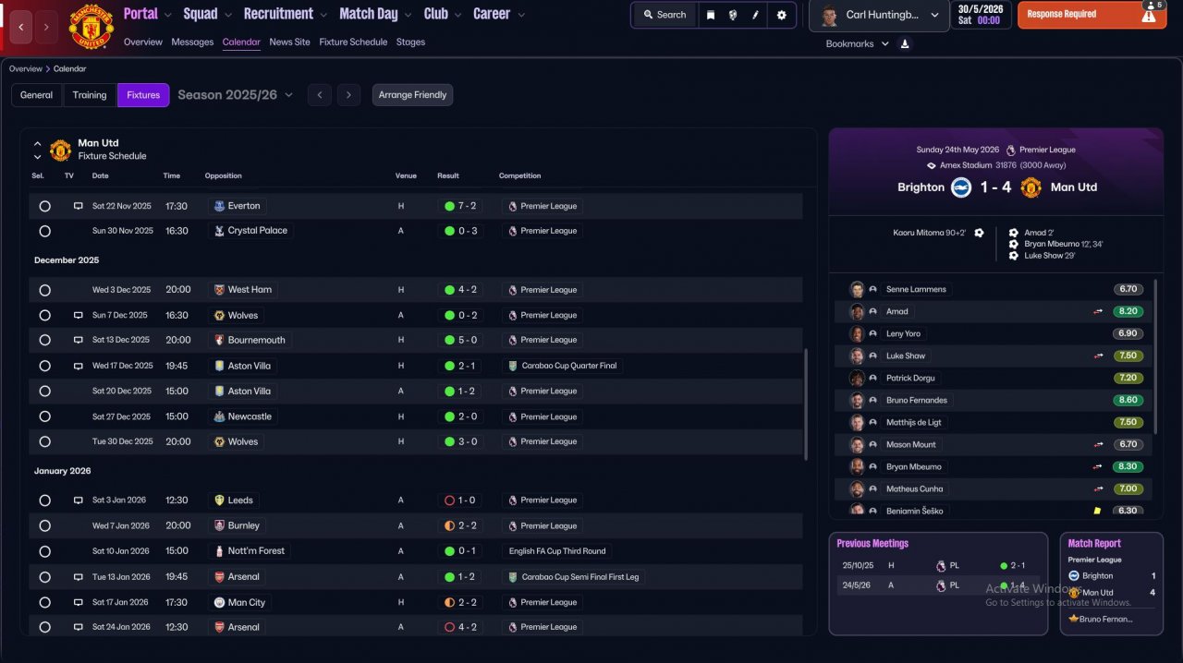Click the Search button

(x=665, y=15)
